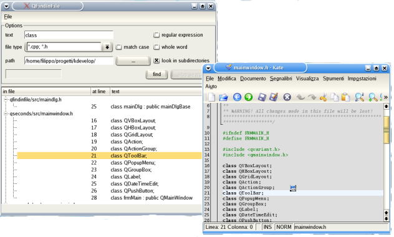
Task: Create a new document in Kate toolbar
Action: (212, 97)
